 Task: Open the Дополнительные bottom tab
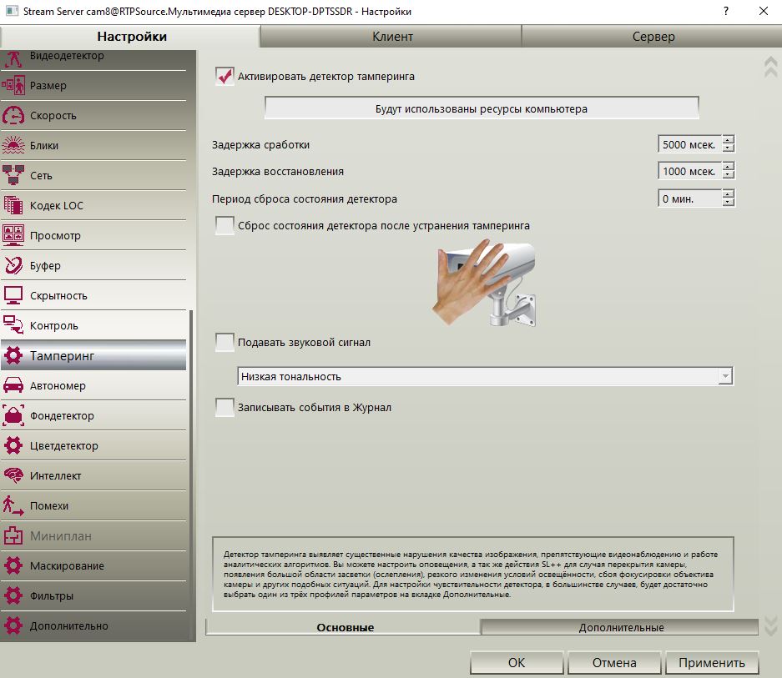click(x=620, y=627)
